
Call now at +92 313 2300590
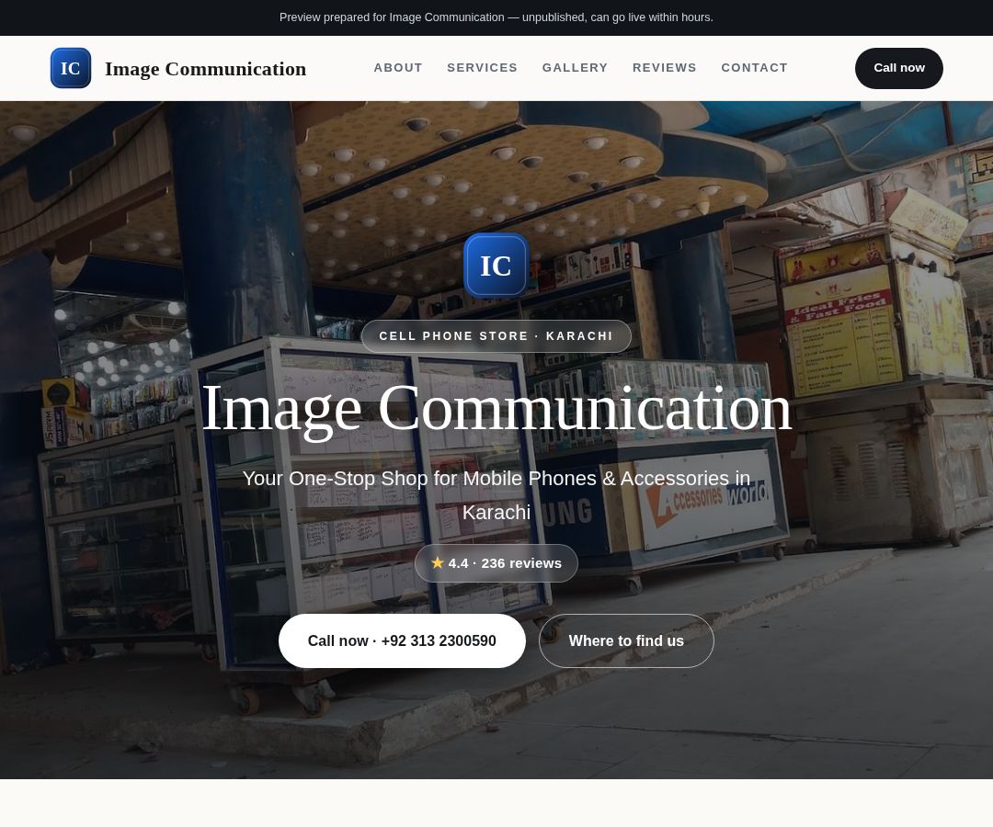(x=402, y=640)
